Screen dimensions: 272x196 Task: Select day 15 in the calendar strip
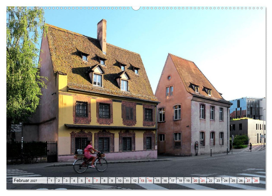[x=157, y=180]
